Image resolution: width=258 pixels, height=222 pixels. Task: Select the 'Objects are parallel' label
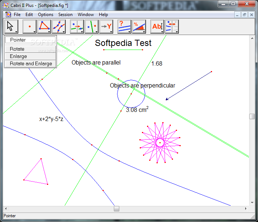point(96,62)
